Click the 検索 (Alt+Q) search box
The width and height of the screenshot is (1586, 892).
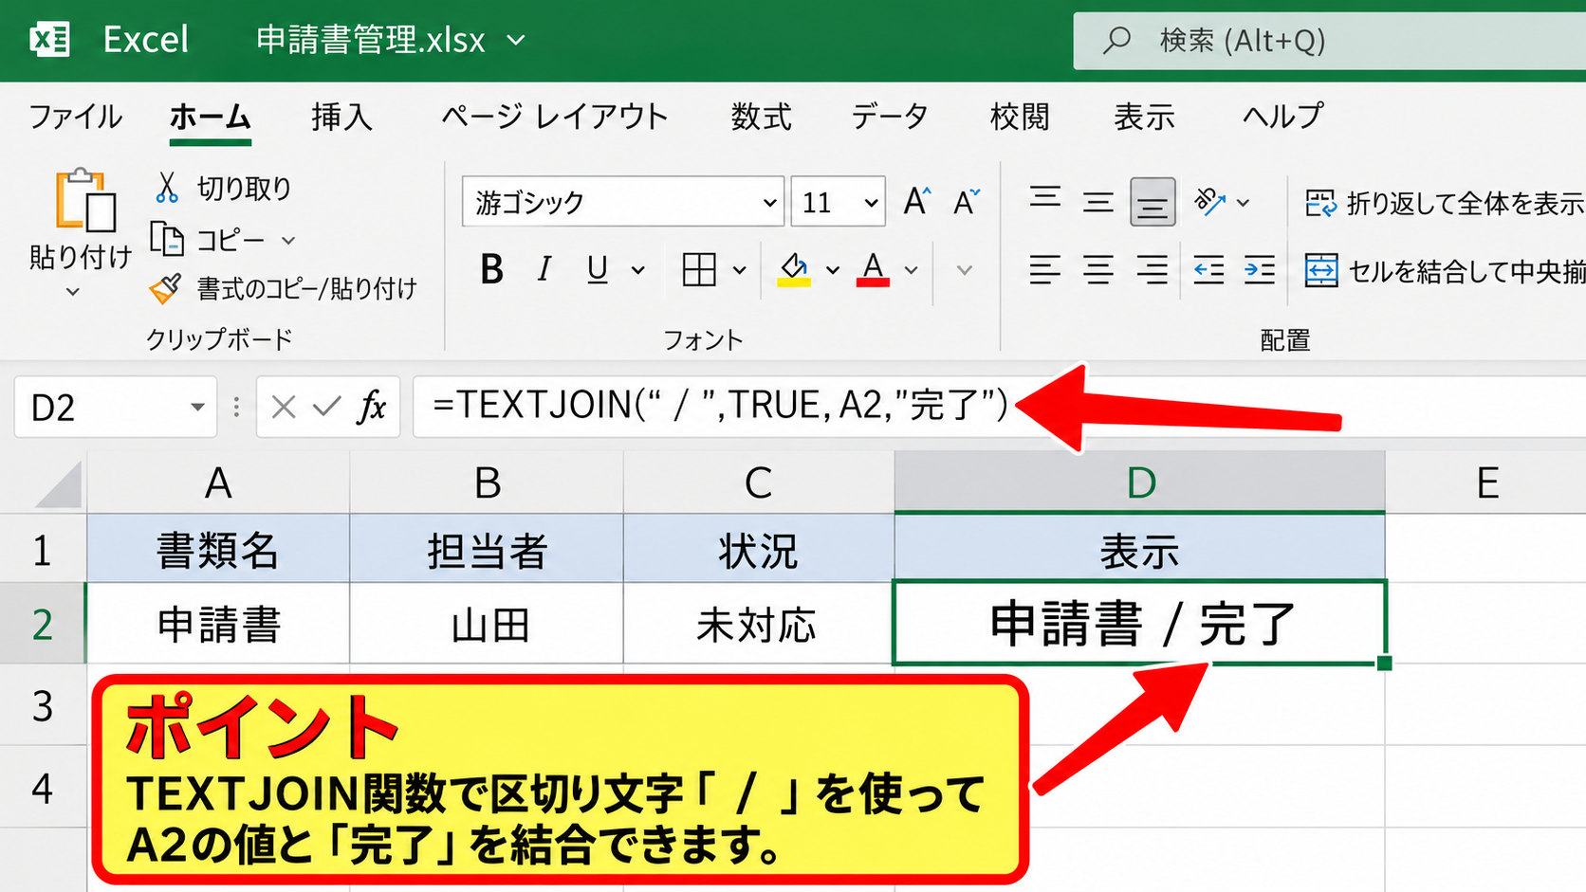tap(1329, 41)
